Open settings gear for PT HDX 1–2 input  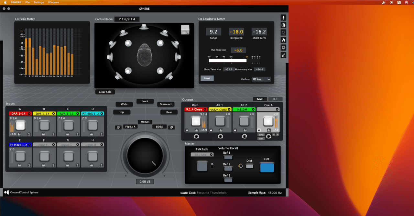pos(102,113)
